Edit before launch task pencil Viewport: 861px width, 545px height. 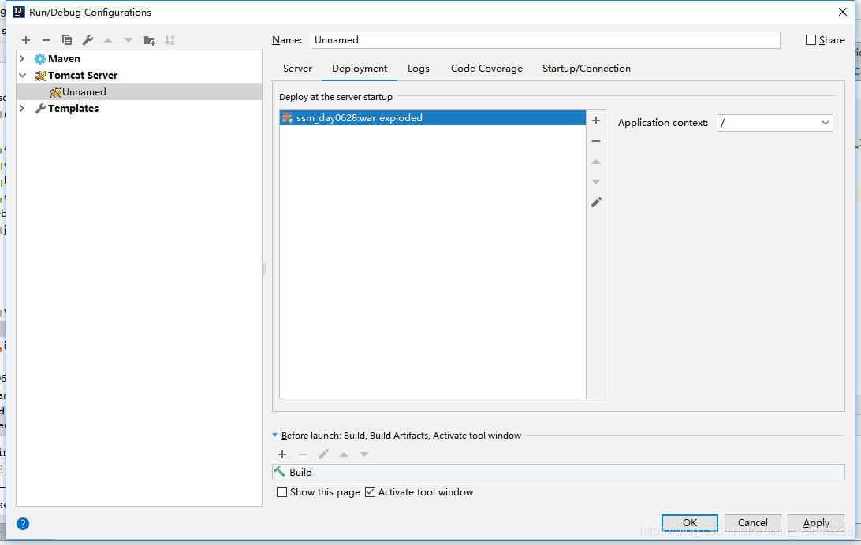click(x=323, y=454)
